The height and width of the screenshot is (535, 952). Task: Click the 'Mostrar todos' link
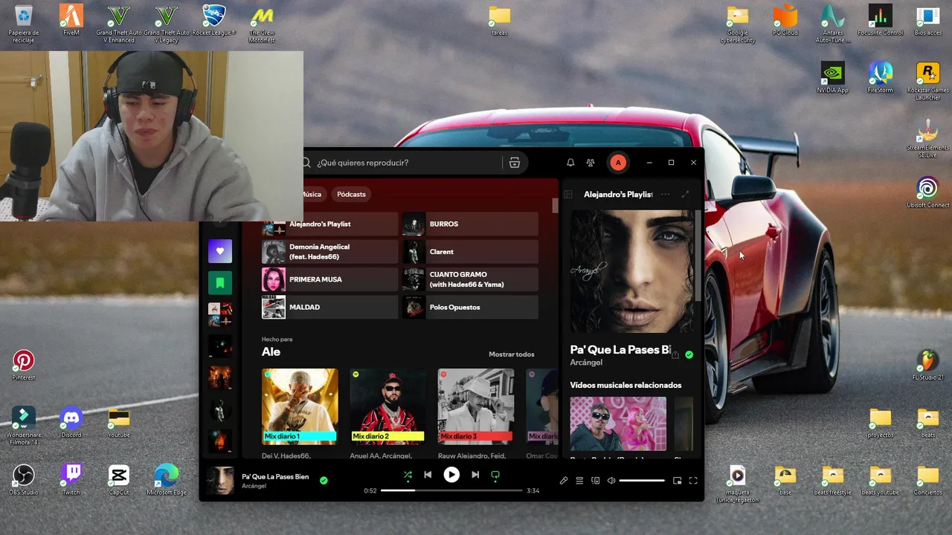click(511, 354)
